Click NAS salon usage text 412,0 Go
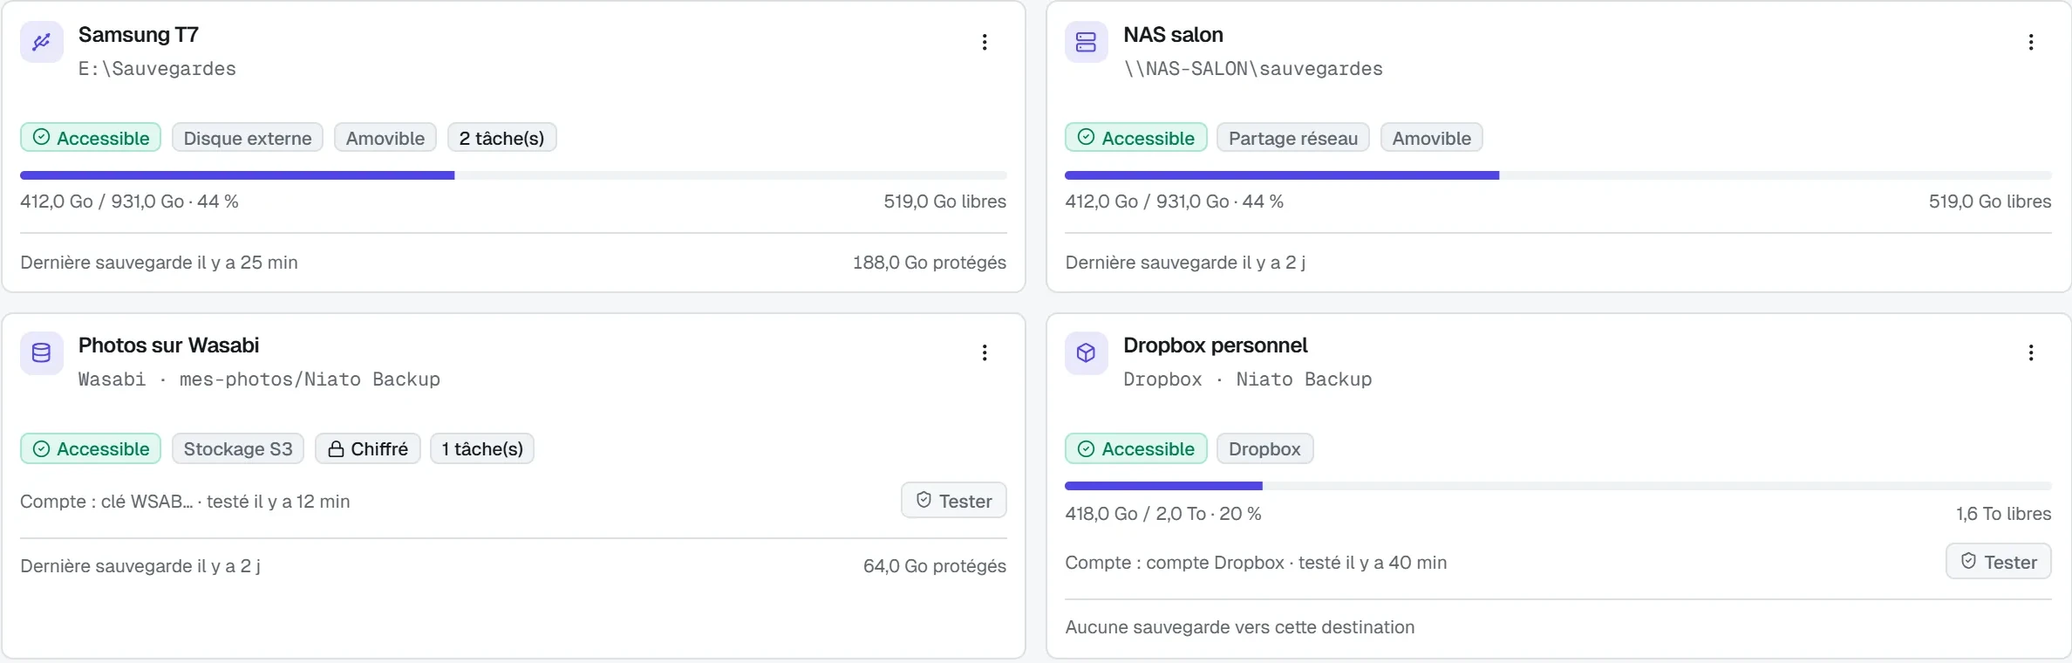Screen dimensions: 2072x663 click(1174, 202)
